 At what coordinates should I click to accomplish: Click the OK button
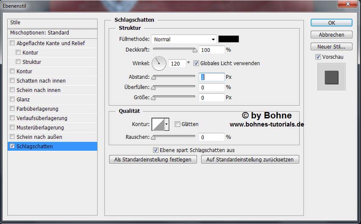pos(331,23)
